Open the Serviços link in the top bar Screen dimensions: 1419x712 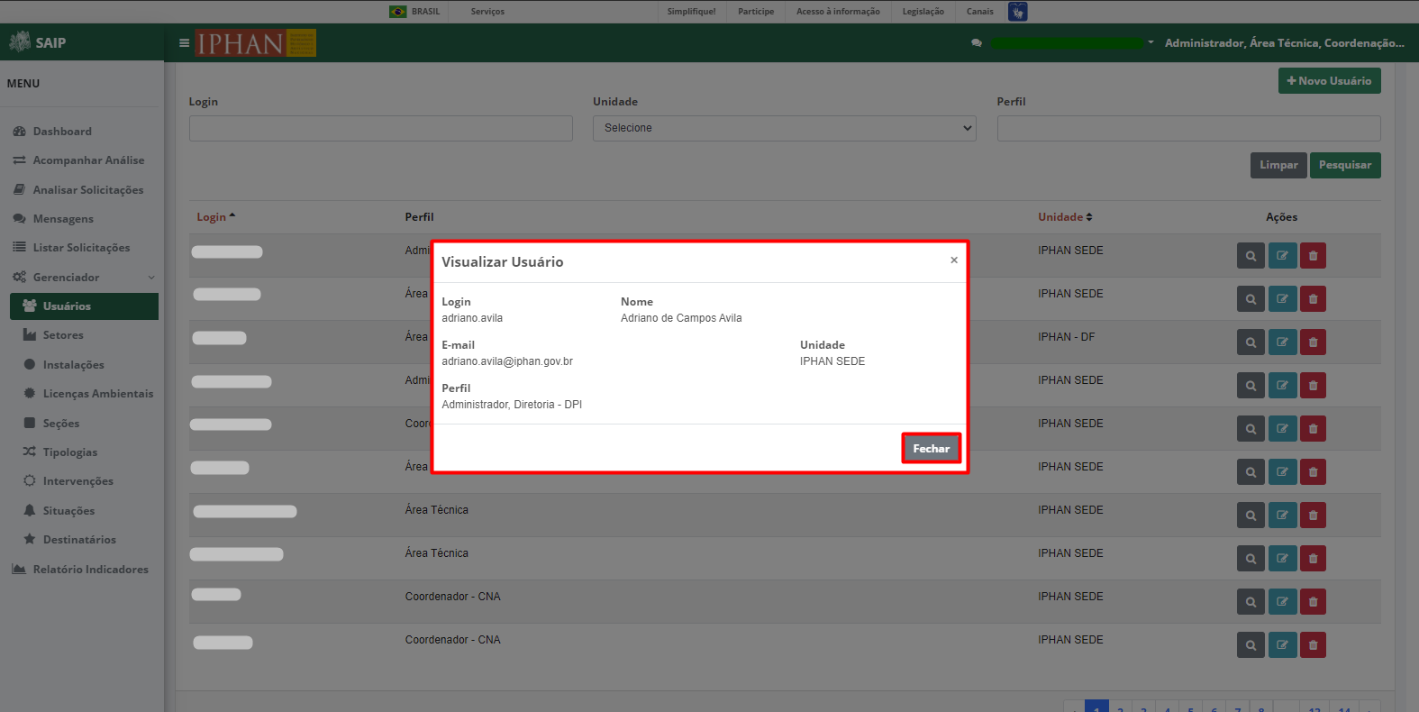click(x=487, y=12)
